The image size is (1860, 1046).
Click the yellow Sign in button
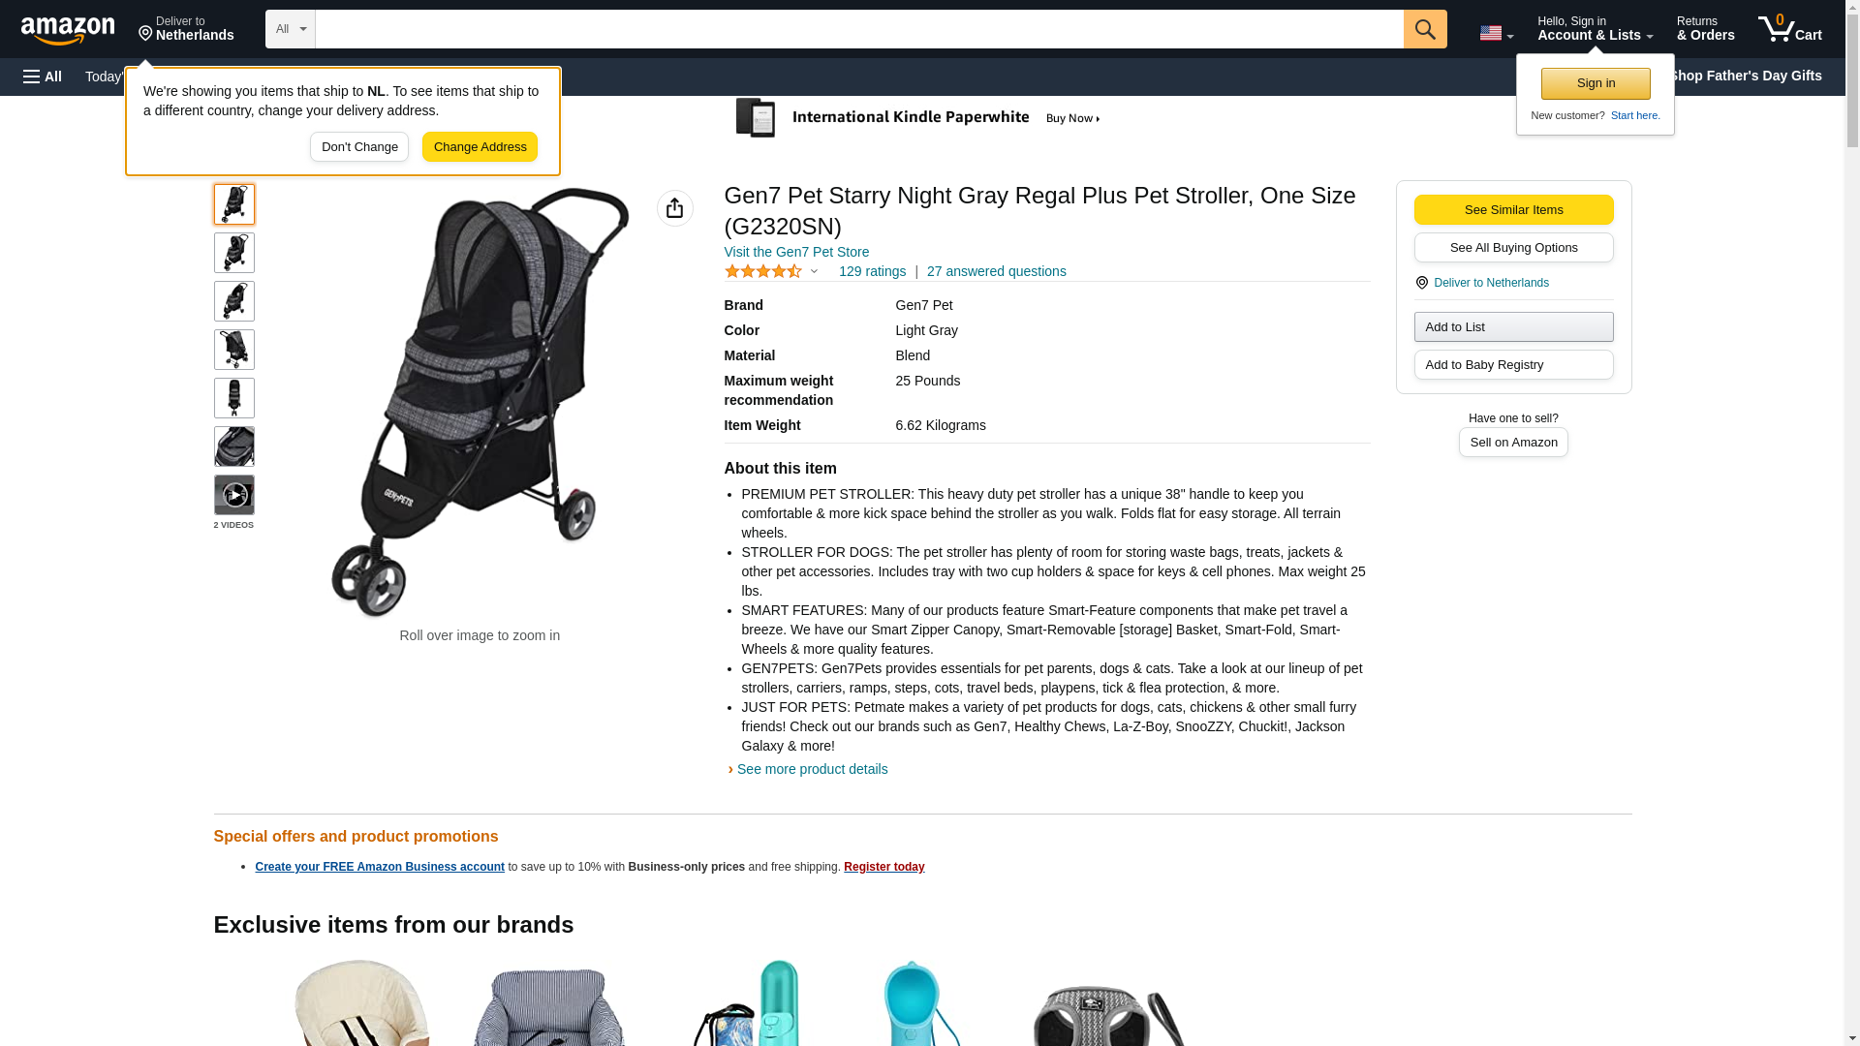1596,83
